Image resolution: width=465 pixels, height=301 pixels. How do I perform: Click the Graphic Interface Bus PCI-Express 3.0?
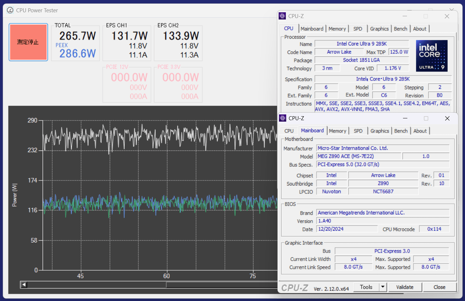pyautogui.click(x=392, y=251)
